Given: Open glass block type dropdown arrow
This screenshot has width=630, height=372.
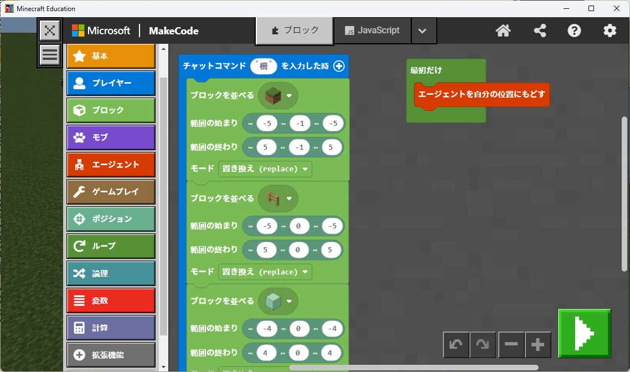Looking at the screenshot, I should tap(290, 301).
